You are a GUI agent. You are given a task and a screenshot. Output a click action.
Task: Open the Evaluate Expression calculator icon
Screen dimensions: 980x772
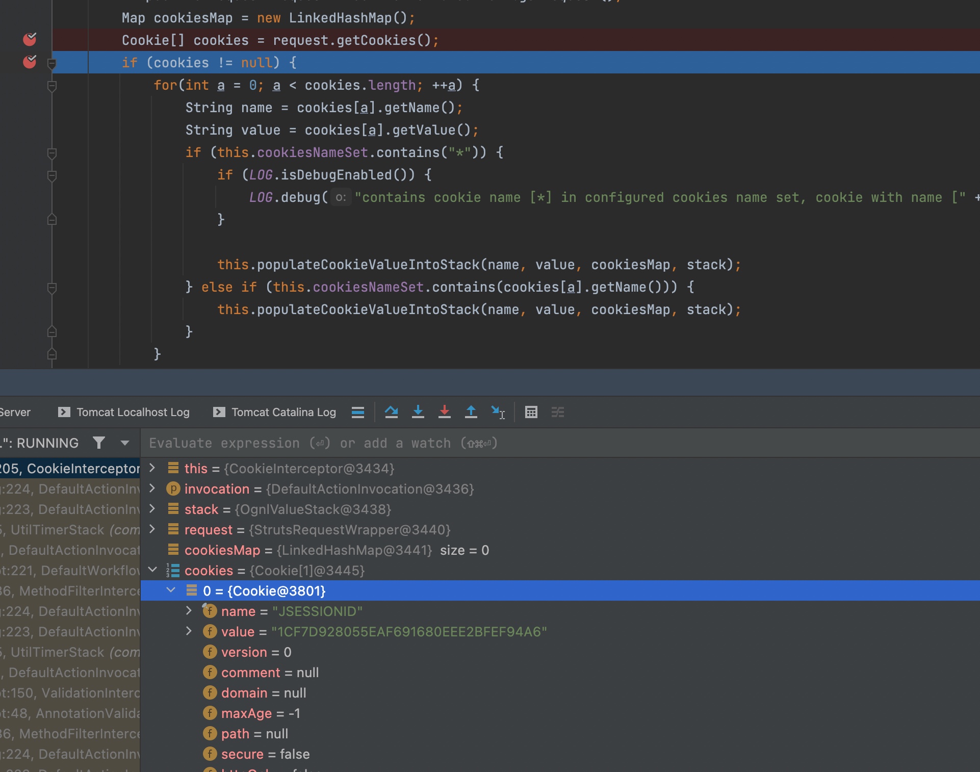click(x=531, y=412)
